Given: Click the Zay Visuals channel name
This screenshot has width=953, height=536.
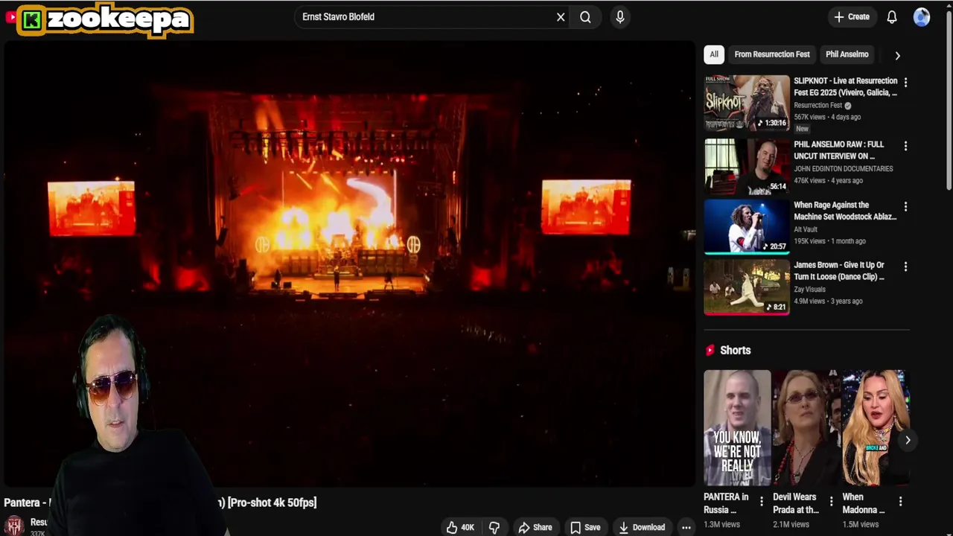Looking at the screenshot, I should click(809, 289).
